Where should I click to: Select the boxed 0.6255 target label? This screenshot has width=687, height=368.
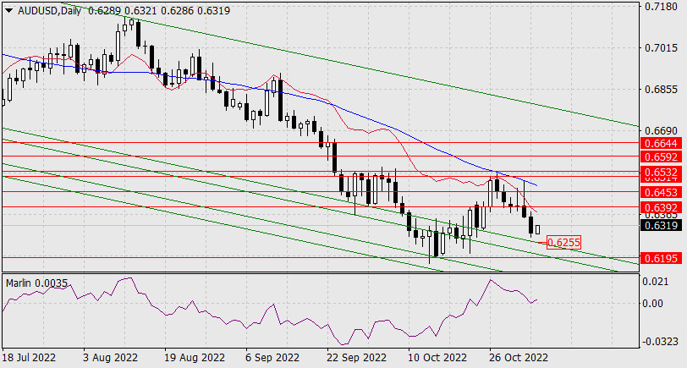click(x=563, y=243)
